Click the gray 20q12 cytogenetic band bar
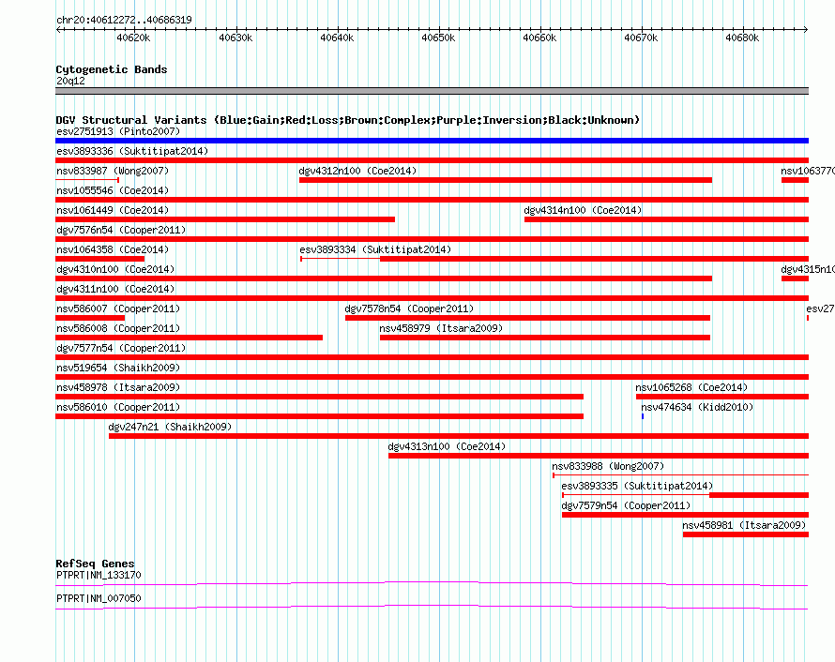The height and width of the screenshot is (662, 835). point(432,91)
